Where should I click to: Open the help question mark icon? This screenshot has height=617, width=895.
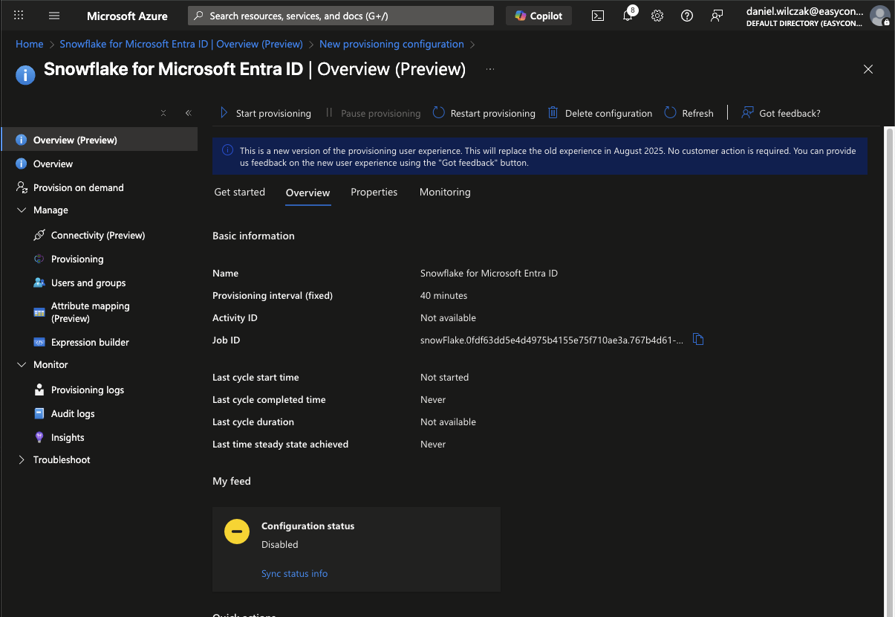[x=687, y=16]
